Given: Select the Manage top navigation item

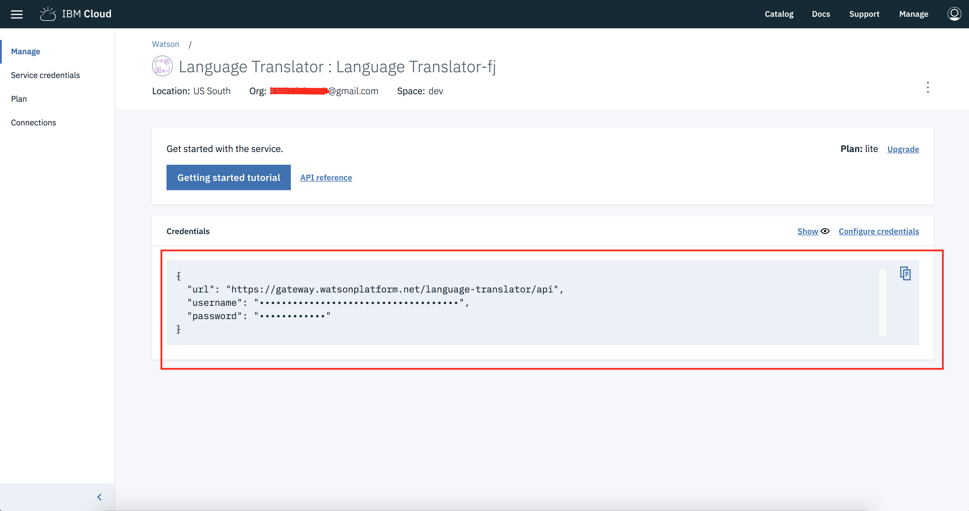Looking at the screenshot, I should pyautogui.click(x=913, y=14).
